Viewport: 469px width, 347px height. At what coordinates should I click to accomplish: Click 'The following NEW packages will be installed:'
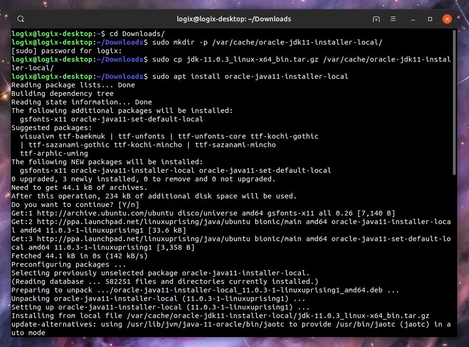point(107,162)
